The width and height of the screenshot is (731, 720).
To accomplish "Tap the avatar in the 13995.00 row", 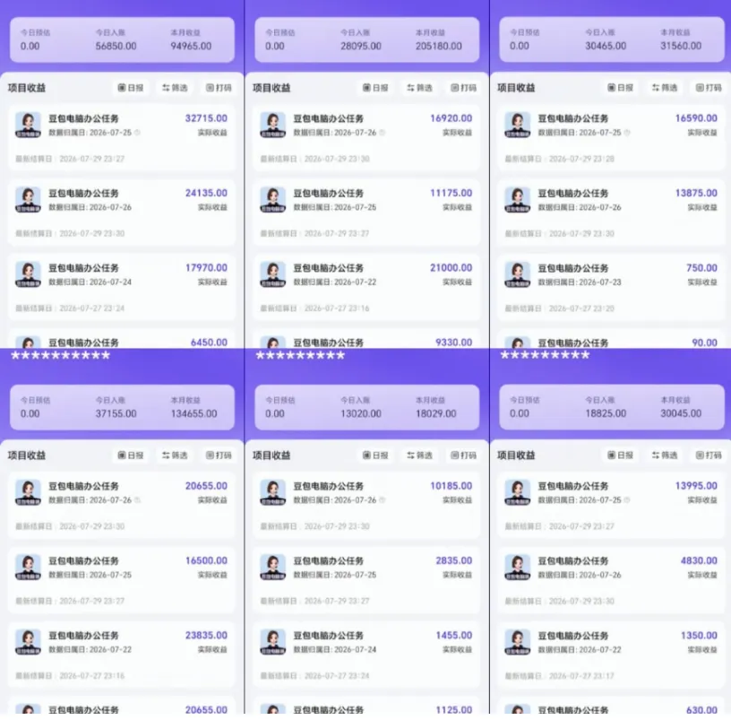I will click(x=518, y=493).
